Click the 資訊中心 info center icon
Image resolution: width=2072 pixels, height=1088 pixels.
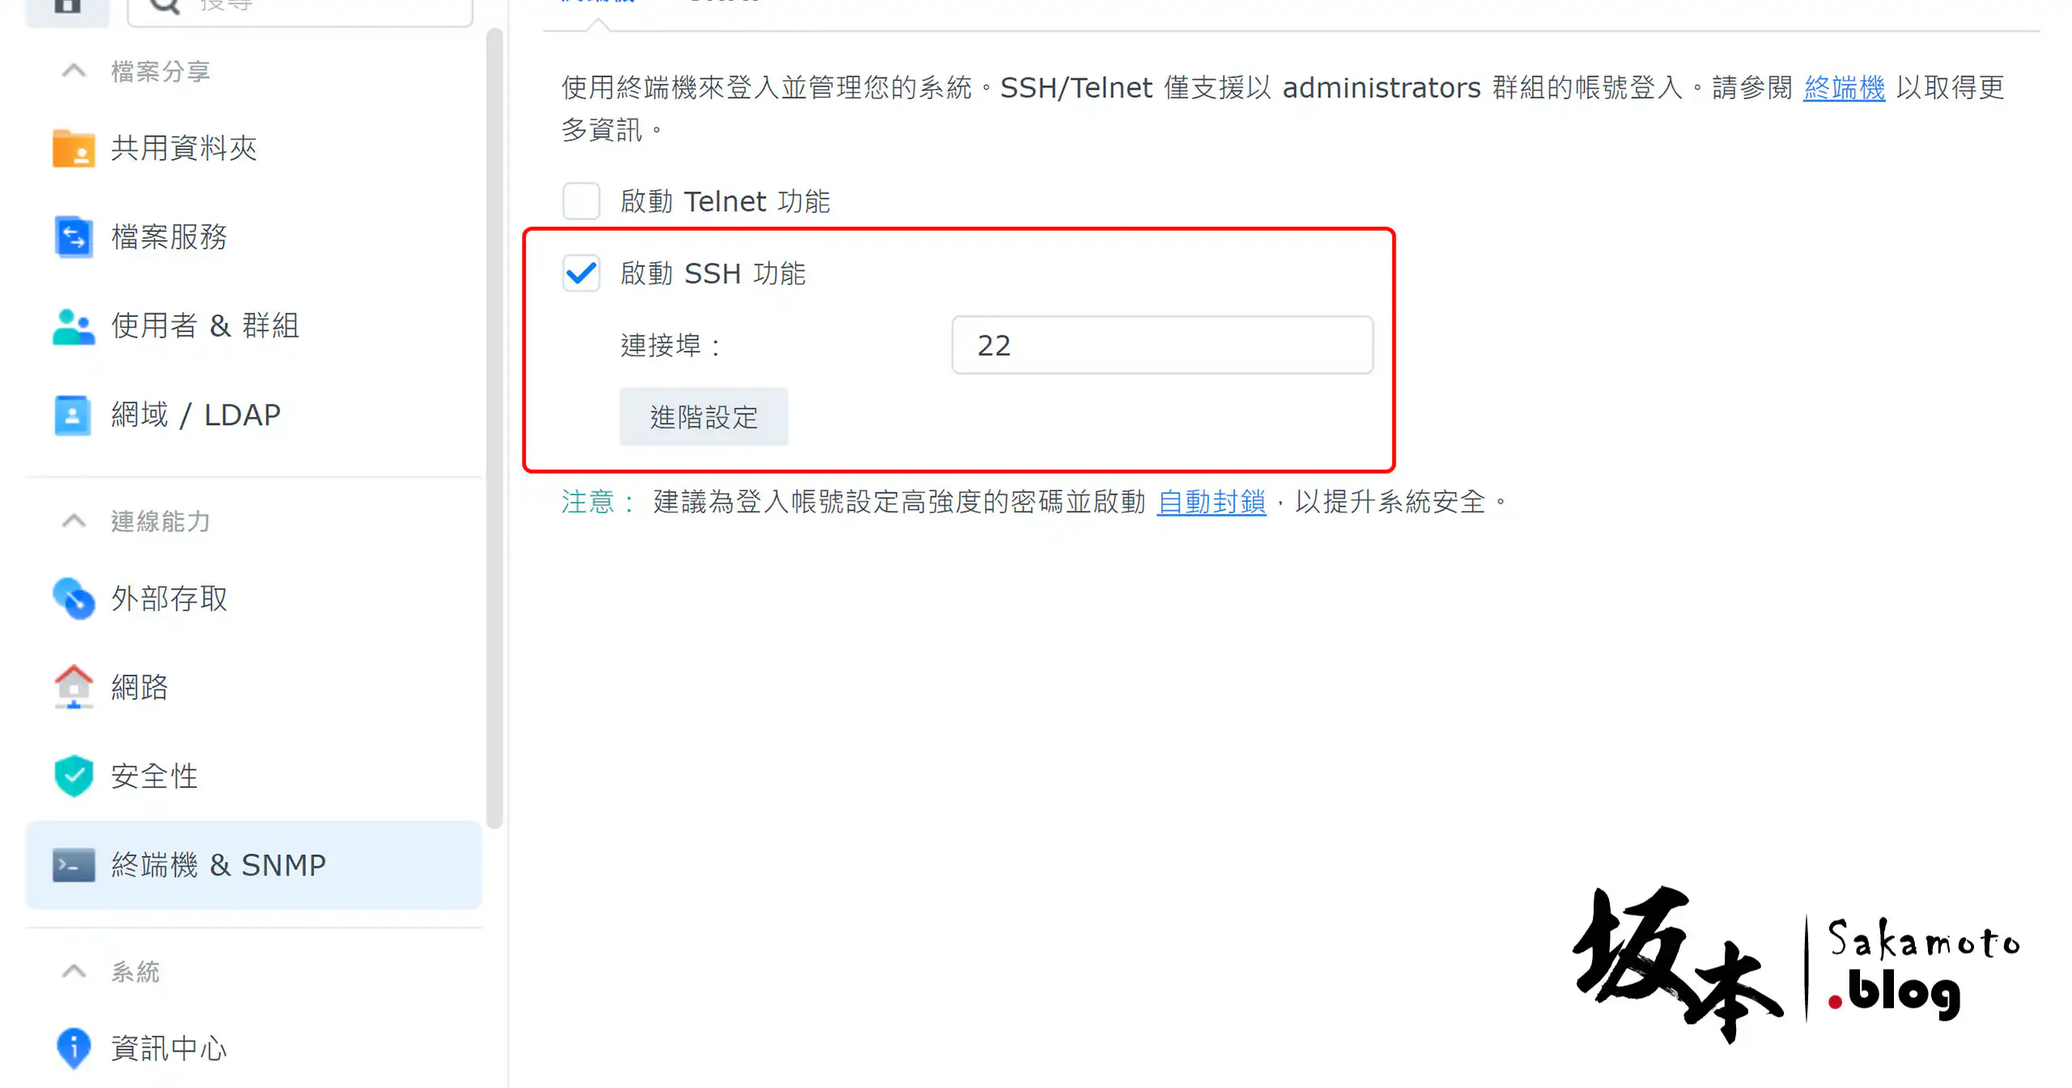(73, 1048)
